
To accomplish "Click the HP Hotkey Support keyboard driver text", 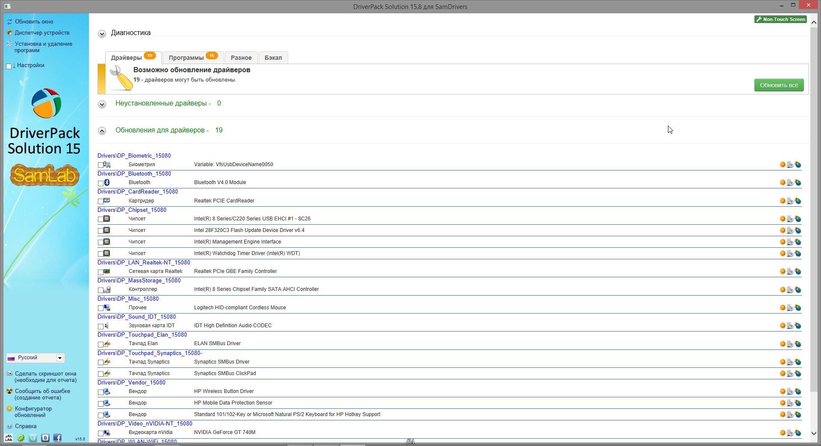I will click(x=287, y=414).
